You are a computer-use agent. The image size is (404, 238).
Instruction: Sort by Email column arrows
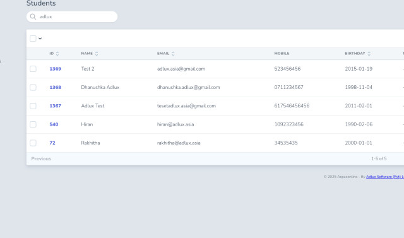coord(173,54)
